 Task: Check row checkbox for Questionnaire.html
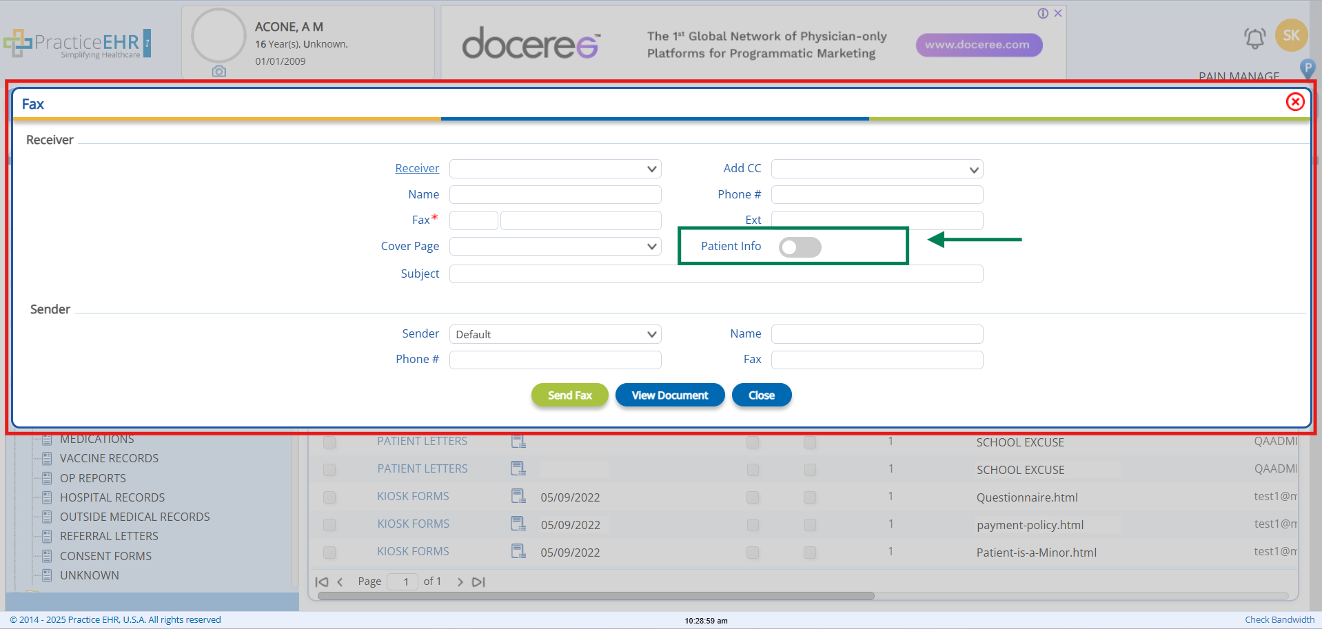coord(329,497)
